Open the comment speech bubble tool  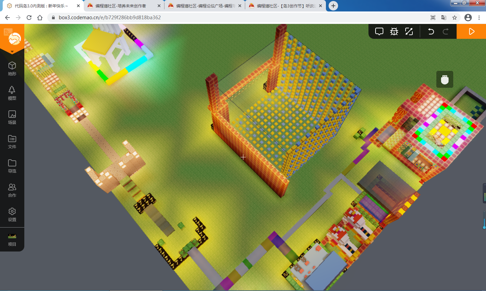(379, 31)
